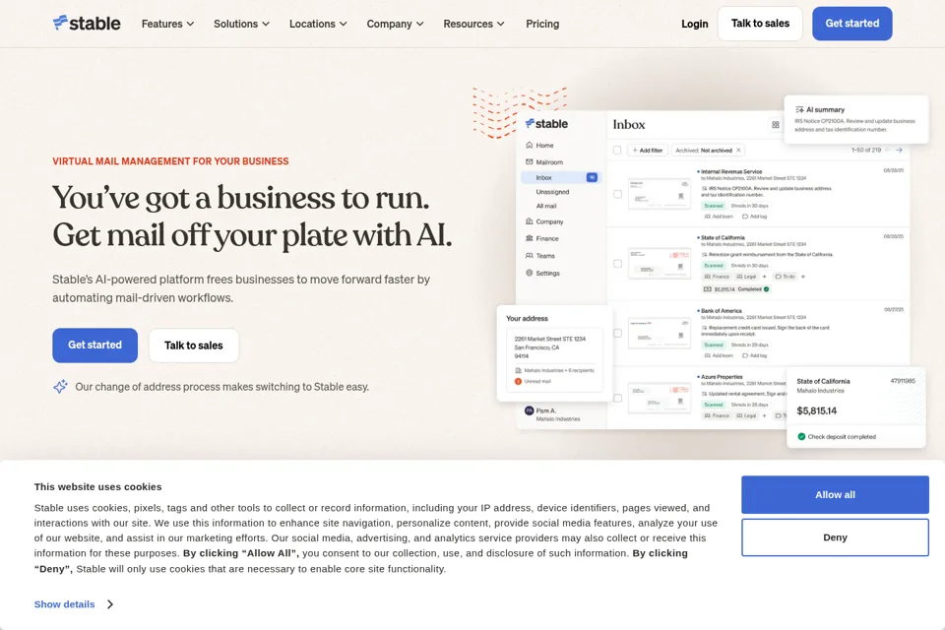945x630 pixels.
Task: Deny non-essential cookies
Action: tap(835, 537)
